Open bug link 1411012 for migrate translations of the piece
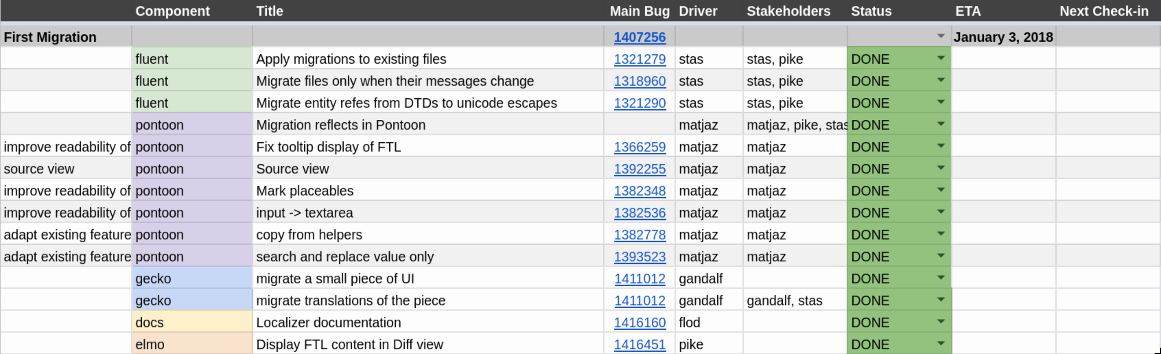This screenshot has height=354, width=1161. 640,300
